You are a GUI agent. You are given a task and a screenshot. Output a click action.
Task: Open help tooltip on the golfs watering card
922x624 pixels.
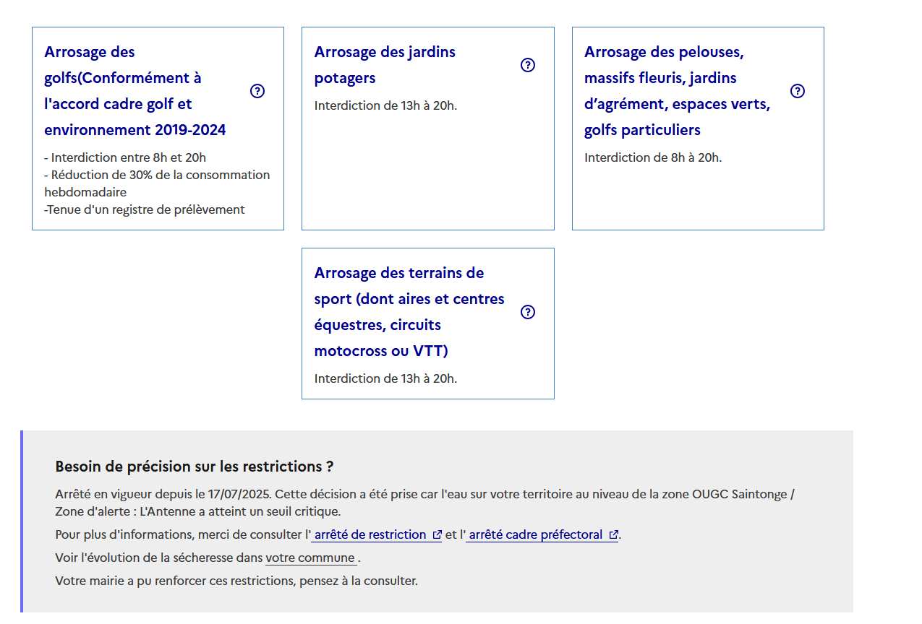257,91
